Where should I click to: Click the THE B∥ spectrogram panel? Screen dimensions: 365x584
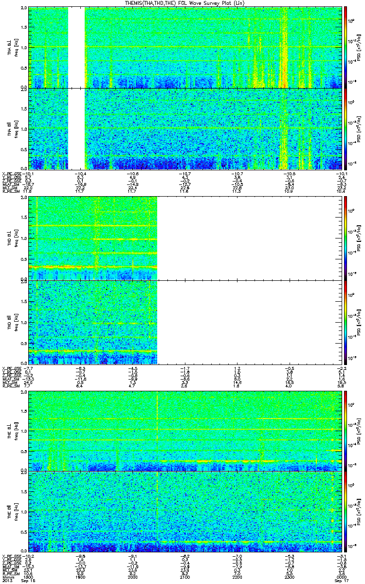point(185,511)
